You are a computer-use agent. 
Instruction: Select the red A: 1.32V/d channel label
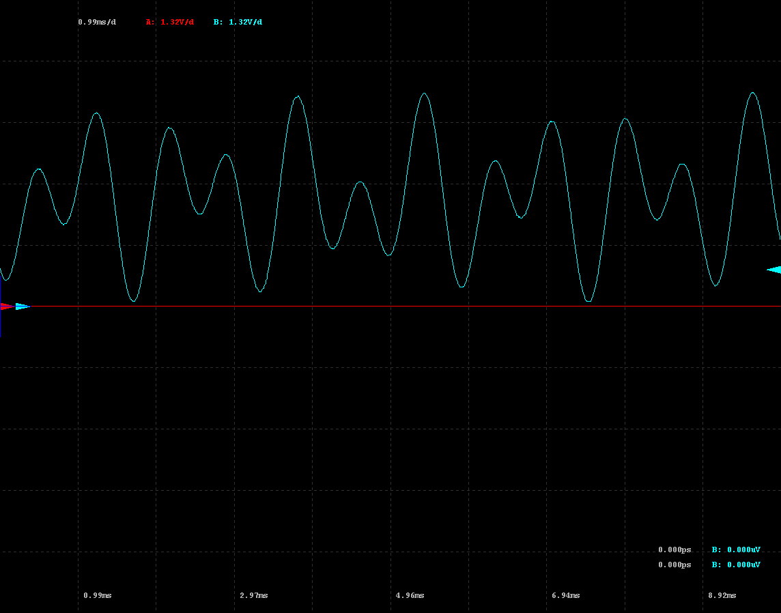pyautogui.click(x=169, y=22)
